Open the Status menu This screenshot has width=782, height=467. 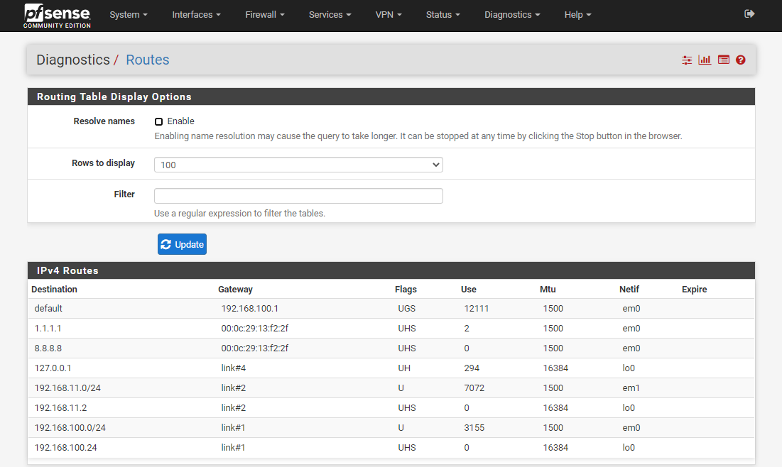(x=443, y=15)
